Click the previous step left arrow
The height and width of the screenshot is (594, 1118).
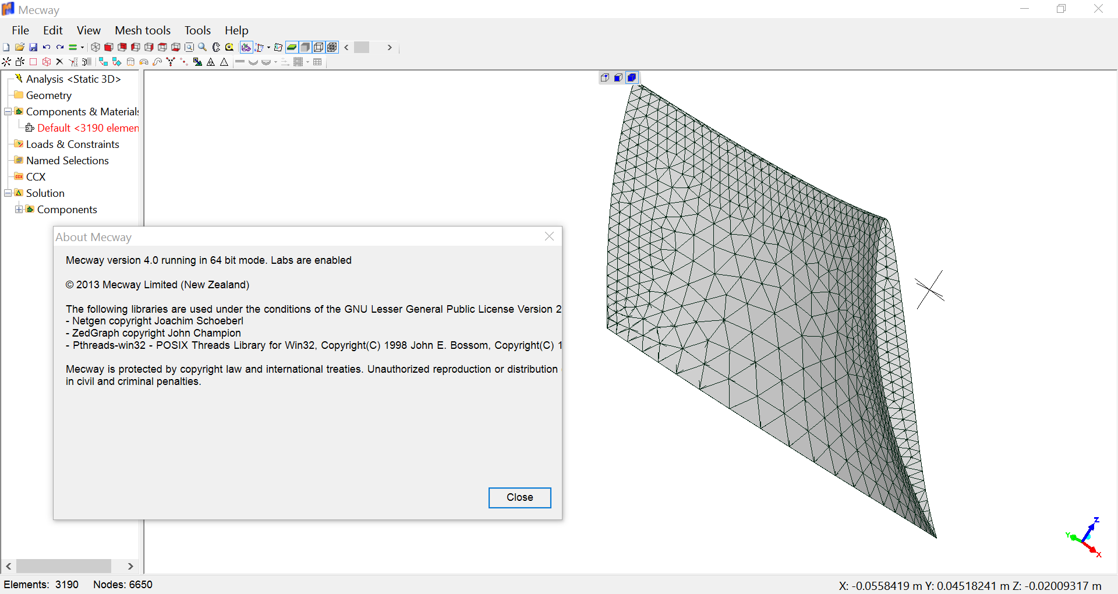(346, 47)
